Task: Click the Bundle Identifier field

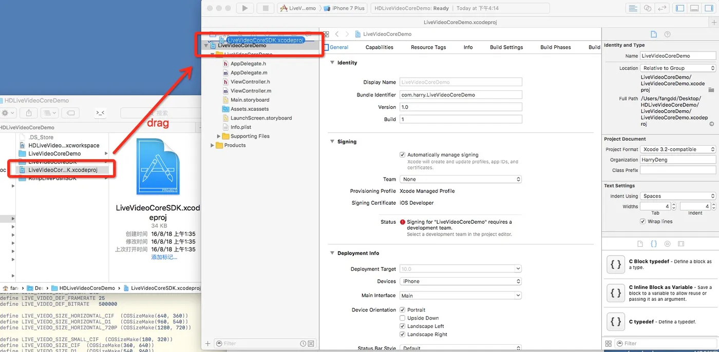Action: tap(461, 94)
